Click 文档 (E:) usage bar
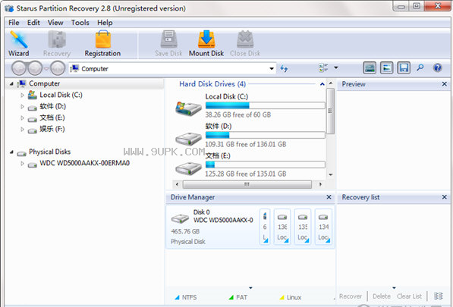 click(266, 164)
